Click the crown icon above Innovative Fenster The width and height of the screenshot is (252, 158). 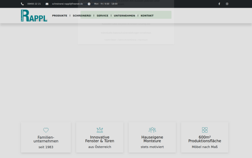100,130
